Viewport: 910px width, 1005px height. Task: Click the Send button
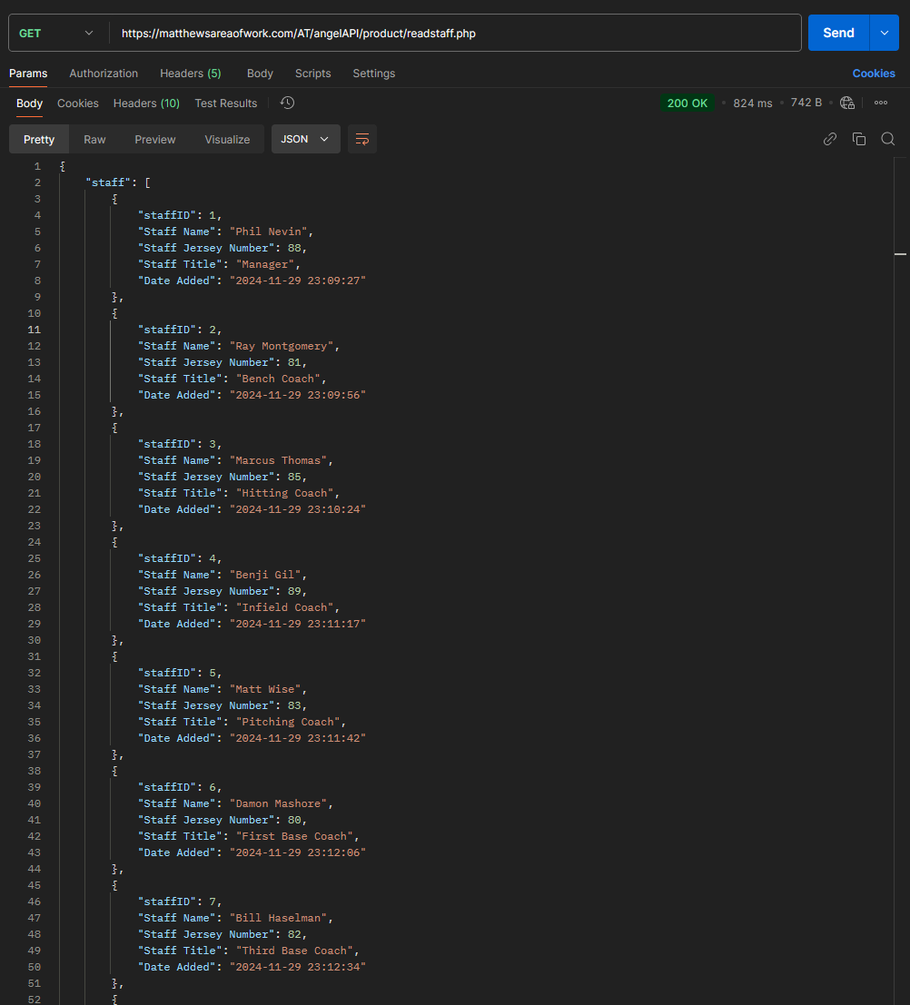838,33
